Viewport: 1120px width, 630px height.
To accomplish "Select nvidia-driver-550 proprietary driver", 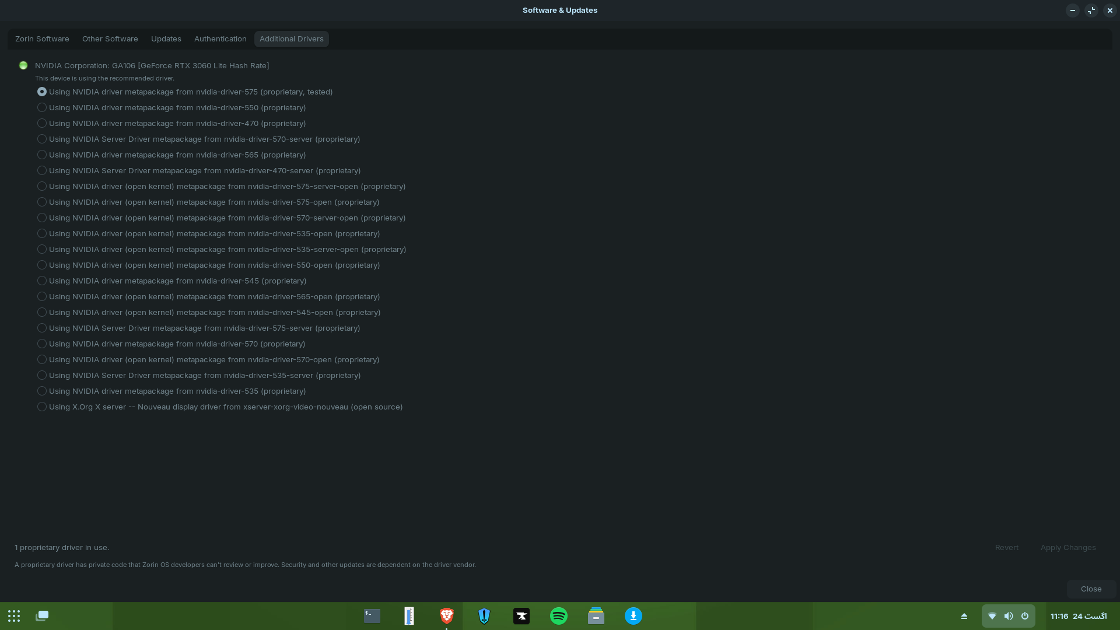I will [x=42, y=108].
